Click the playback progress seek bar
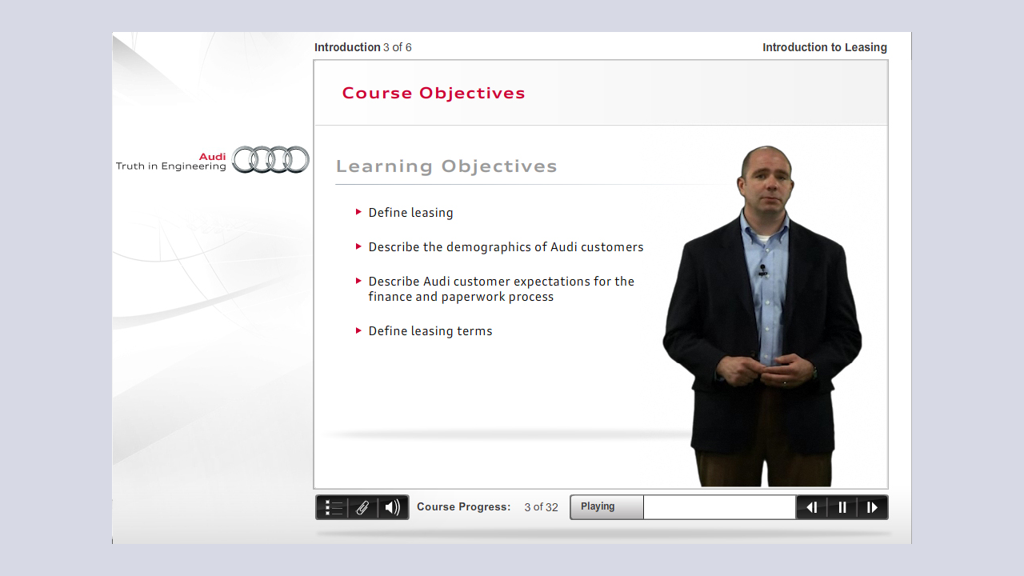Screen dimensions: 1024x576 [718, 506]
